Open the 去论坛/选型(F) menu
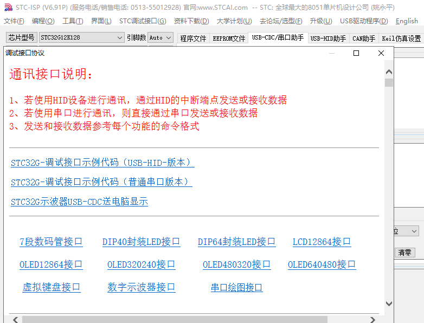424x323 pixels. tap(281, 21)
